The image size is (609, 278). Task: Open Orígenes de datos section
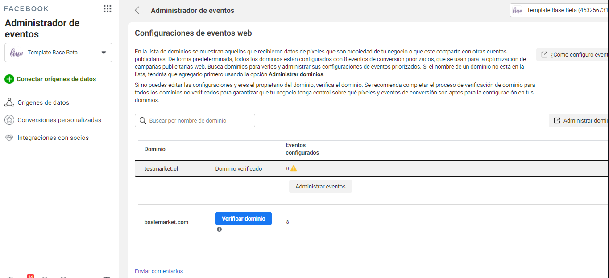43,102
